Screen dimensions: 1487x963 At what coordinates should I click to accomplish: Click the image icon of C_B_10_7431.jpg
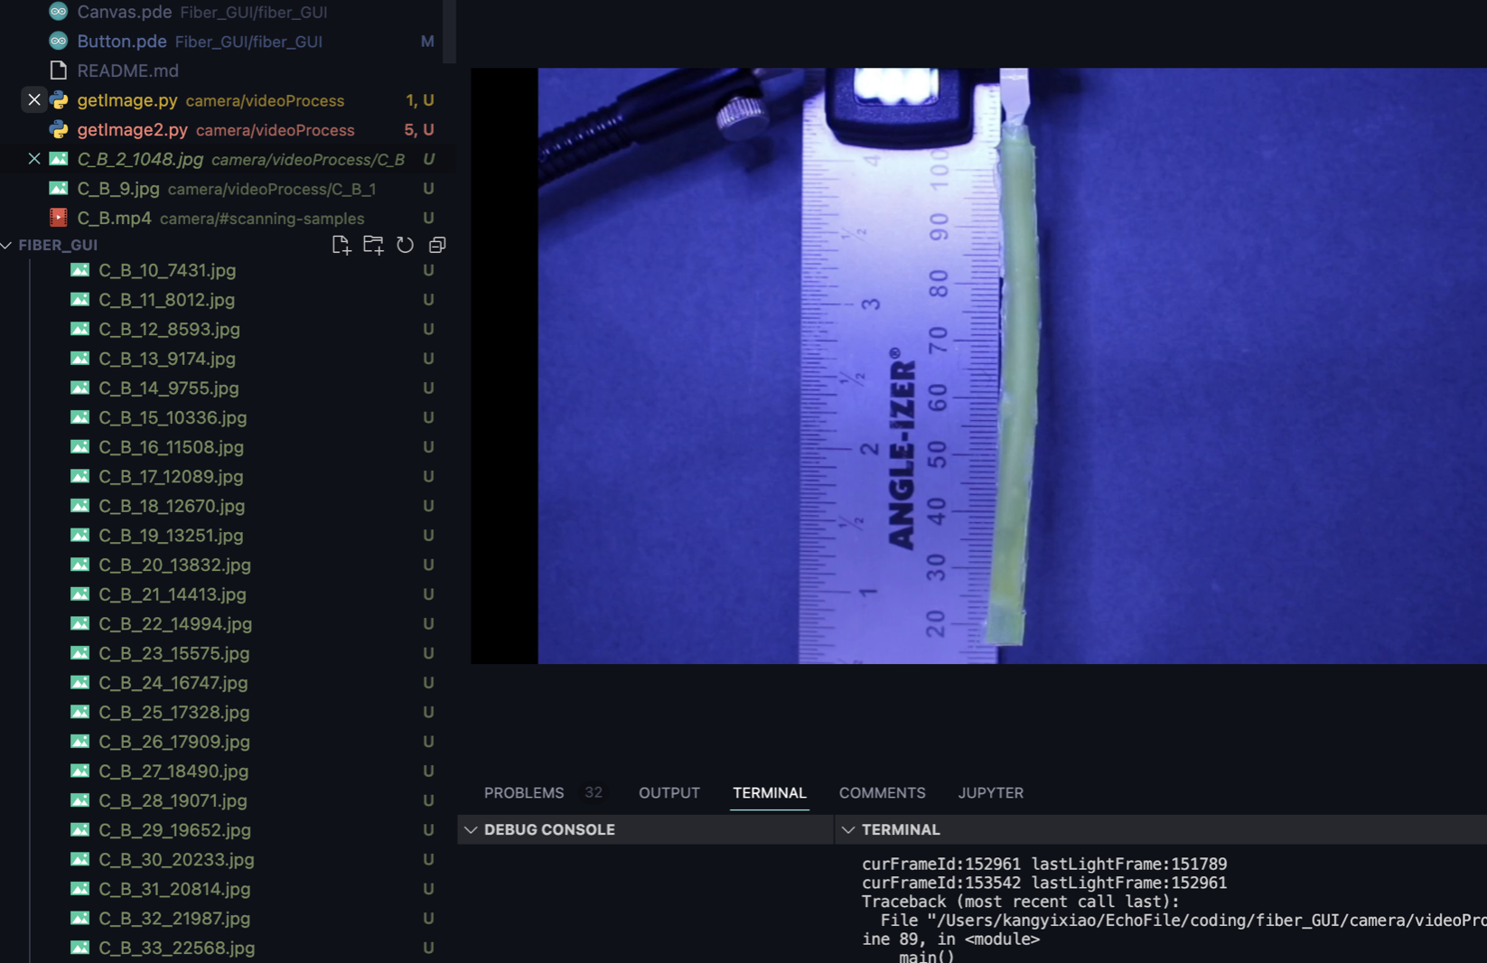(x=80, y=270)
